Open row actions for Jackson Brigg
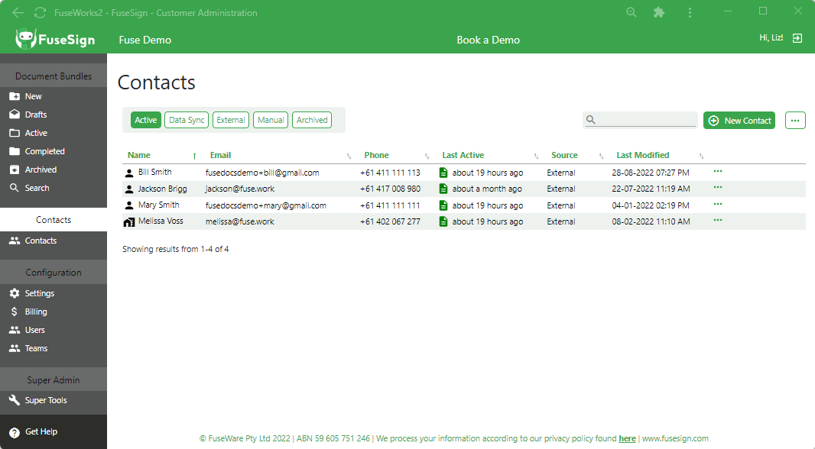815x449 pixels. click(x=718, y=187)
